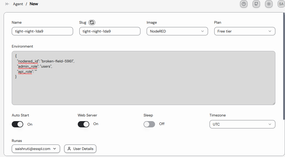Toggle the Web Server switch
The image size is (285, 157).
[x=84, y=124]
